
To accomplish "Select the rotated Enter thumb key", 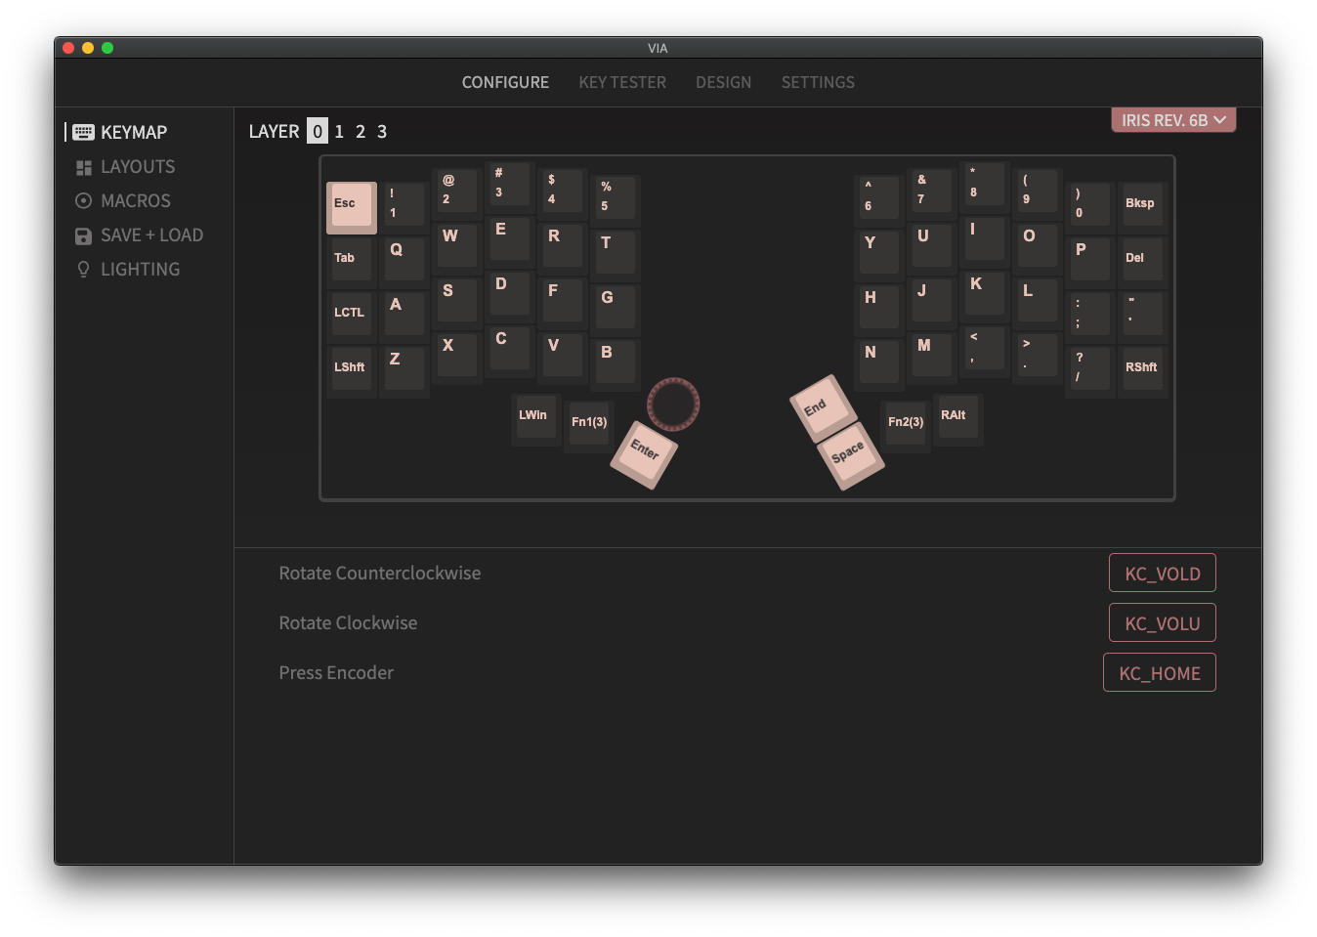I will (x=644, y=453).
